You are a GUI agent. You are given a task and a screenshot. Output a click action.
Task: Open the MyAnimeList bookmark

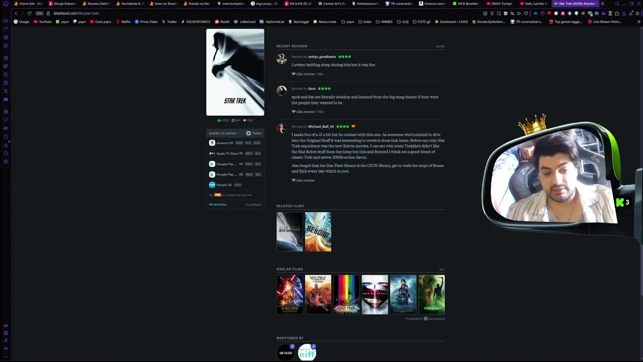coord(272,22)
